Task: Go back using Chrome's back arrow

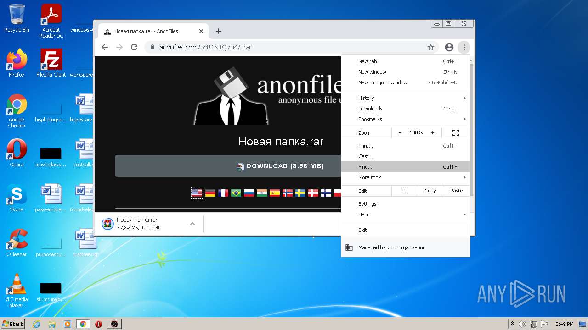Action: [x=105, y=47]
